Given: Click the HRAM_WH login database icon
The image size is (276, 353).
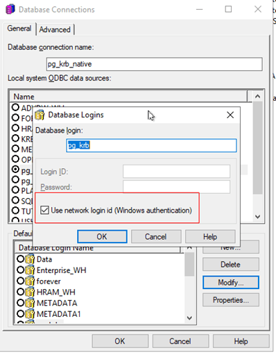Looking at the screenshot, I should tap(30, 292).
